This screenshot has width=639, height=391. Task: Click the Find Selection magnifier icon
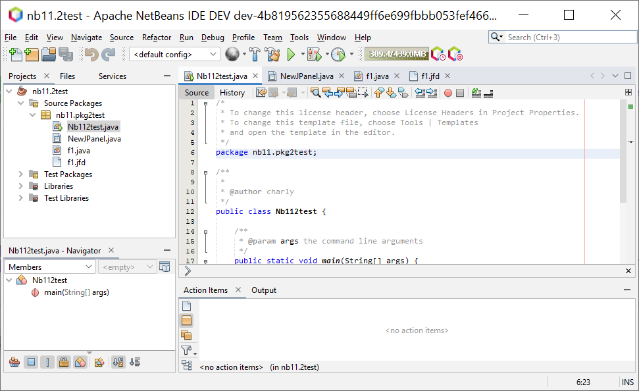[x=315, y=93]
